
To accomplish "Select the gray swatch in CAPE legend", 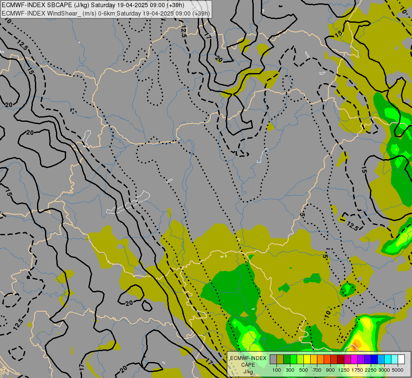I will click(273, 359).
